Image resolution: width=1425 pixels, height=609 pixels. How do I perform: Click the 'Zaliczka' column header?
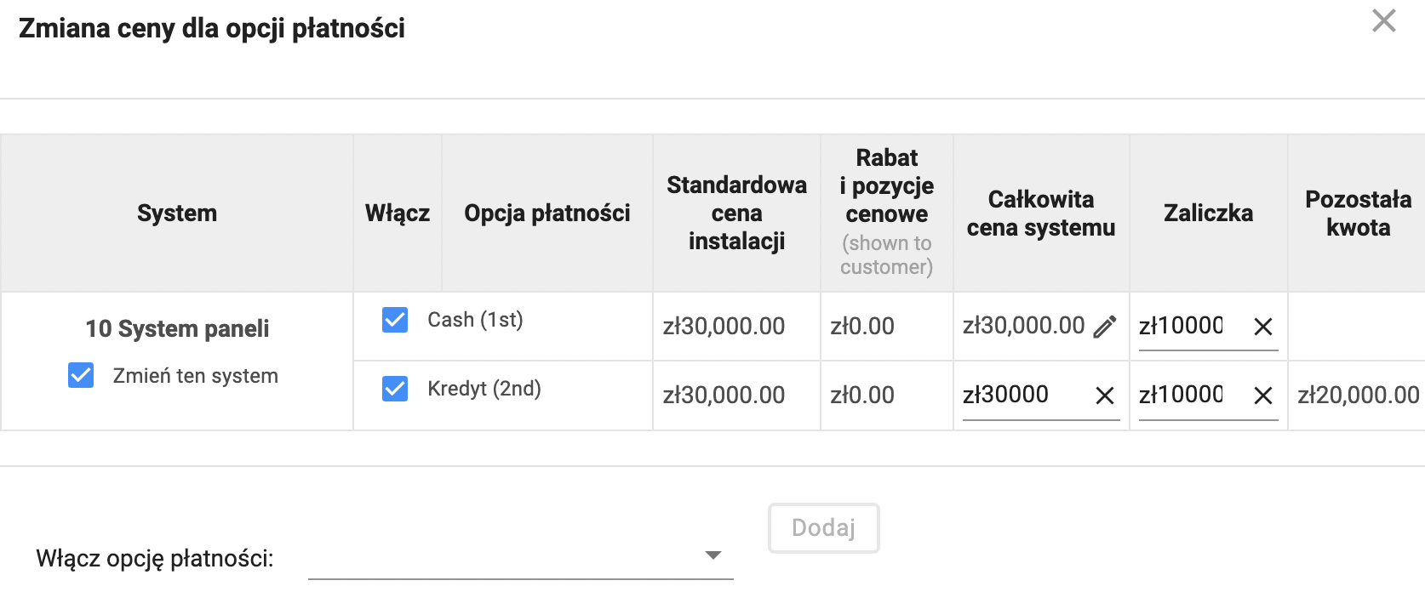1208,213
